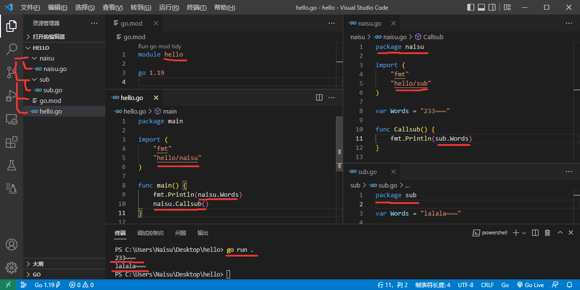Switch to 问题 panel tab
The image size is (580, 290).
[181, 233]
